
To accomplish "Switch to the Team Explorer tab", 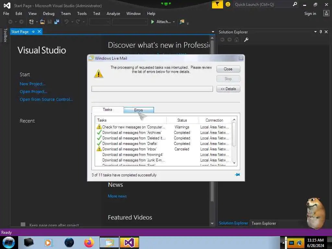I will click(x=264, y=223).
